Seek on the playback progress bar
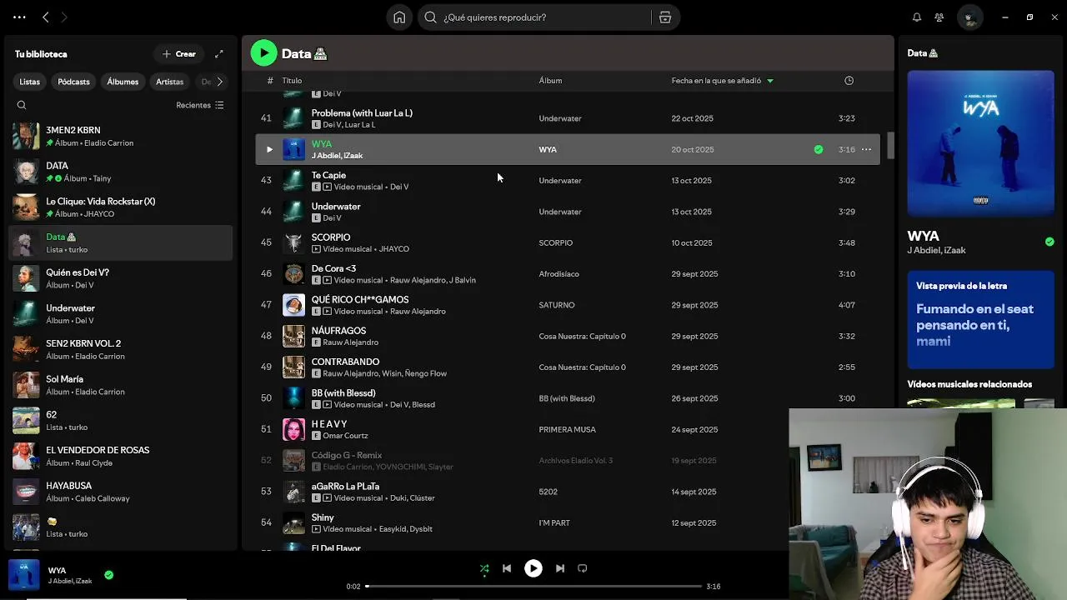 [x=533, y=587]
